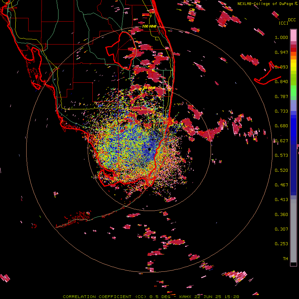
Task: Click the light pink top color bar segment
Action: 293,35
